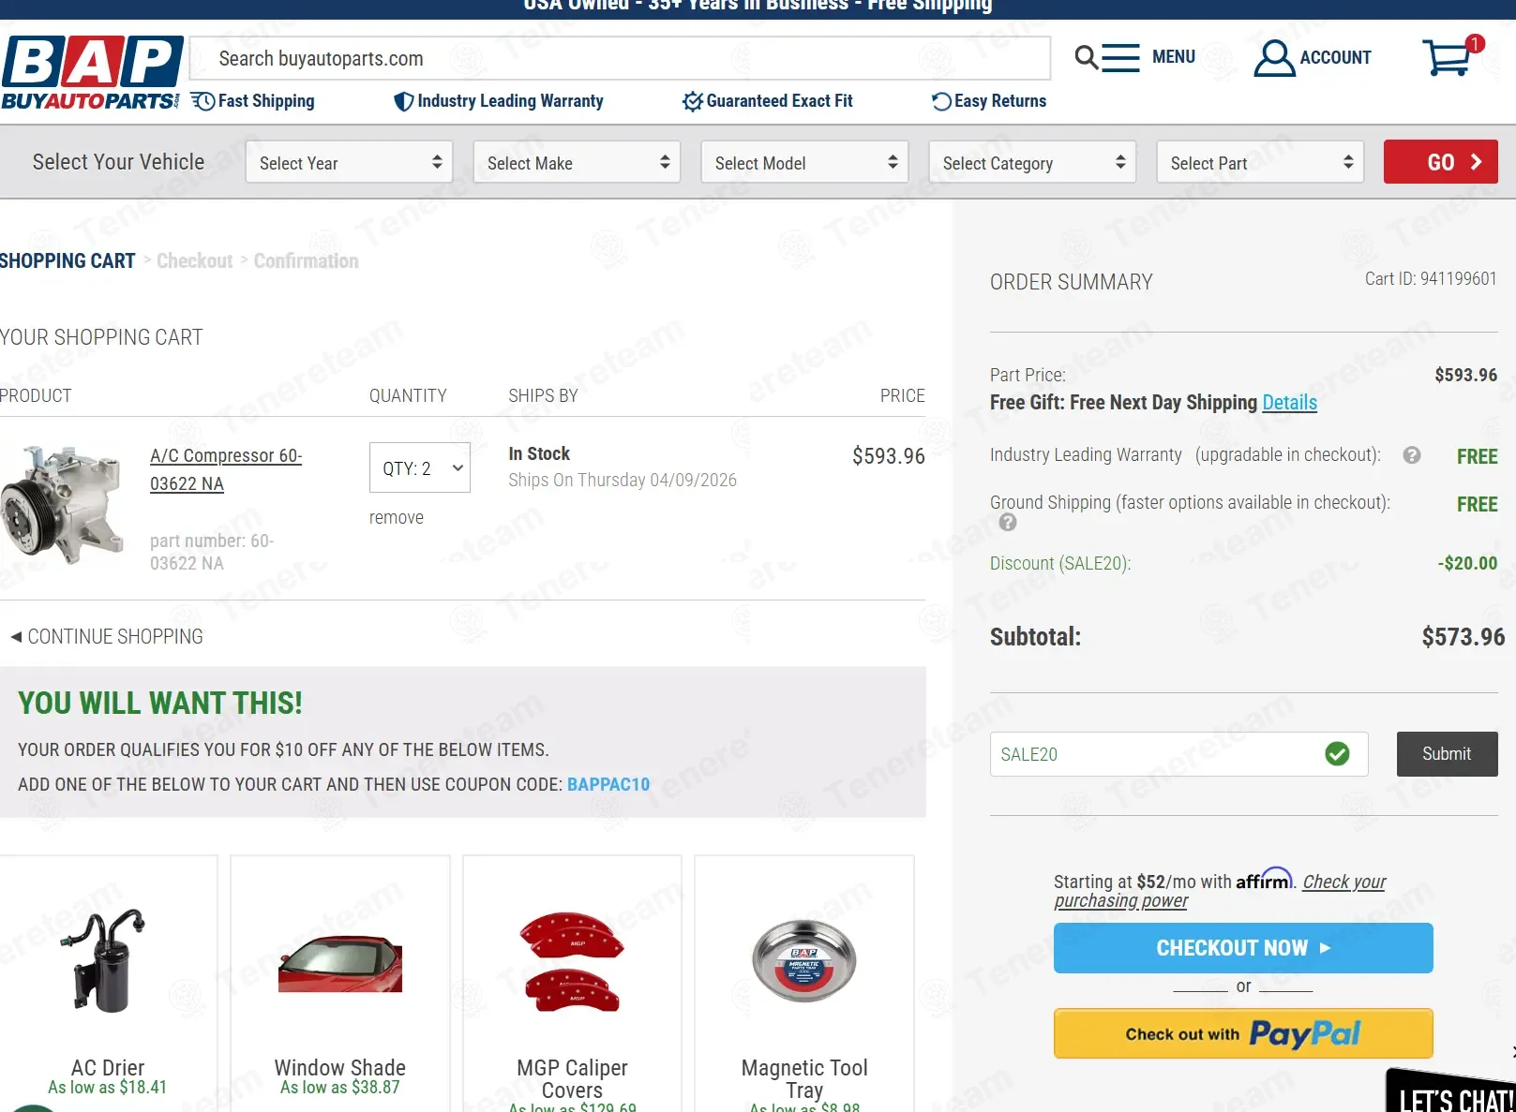
Task: Expand the Select Category dropdown
Action: [x=1032, y=162]
